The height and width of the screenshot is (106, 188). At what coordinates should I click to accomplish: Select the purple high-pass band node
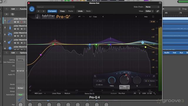[41, 55]
